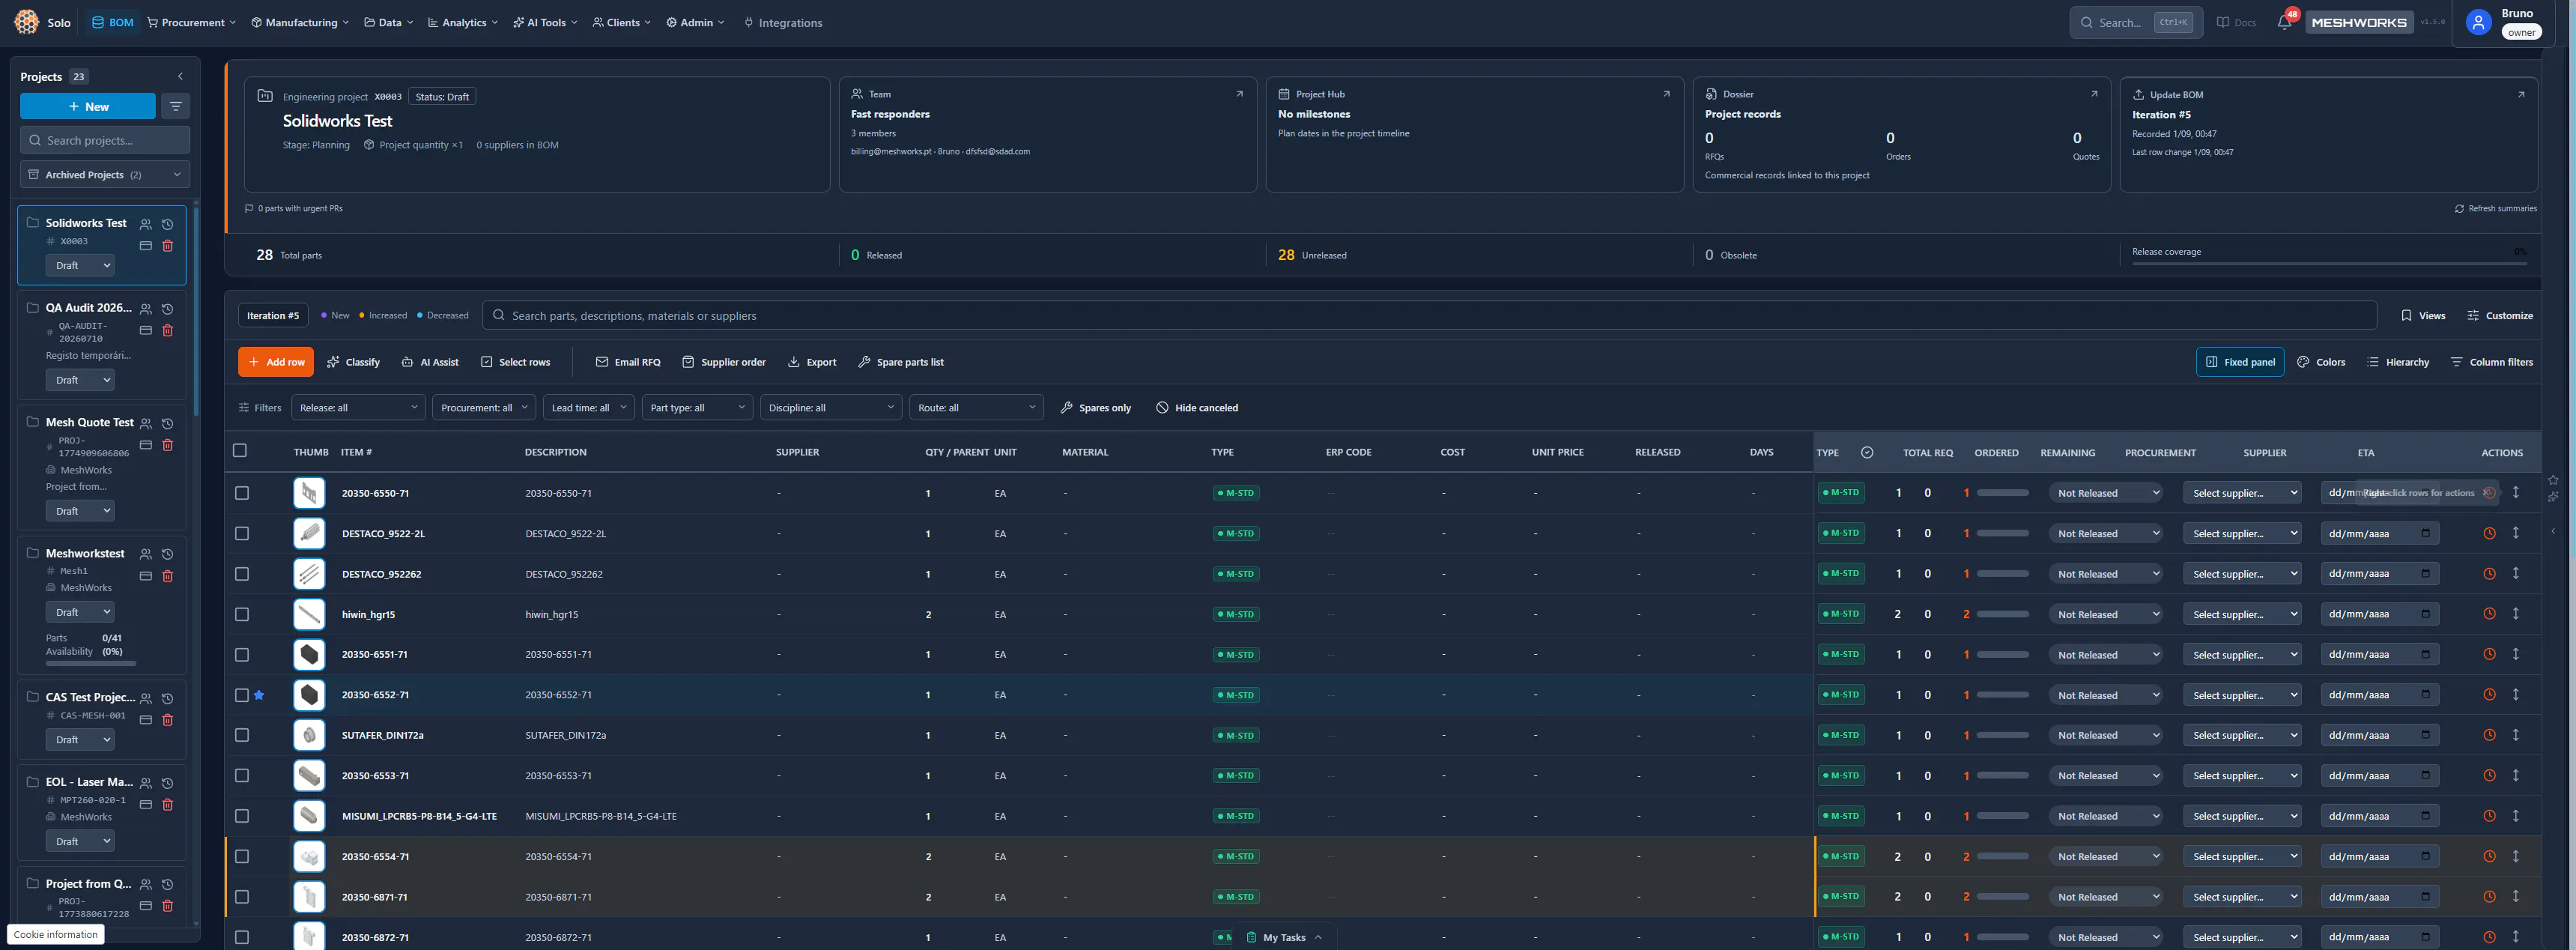Open the AI Tools menu
This screenshot has width=2576, height=950.
545,22
